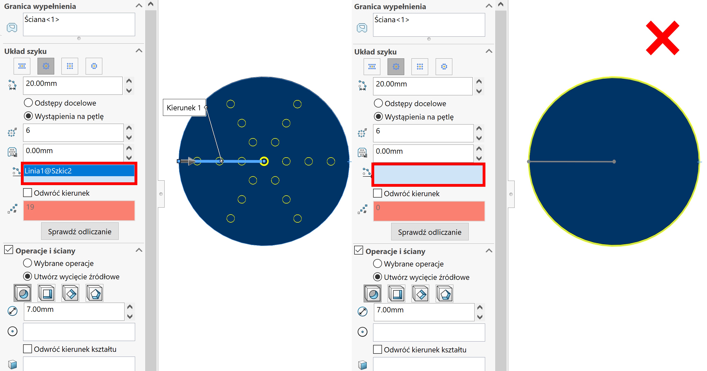Click the 7.00mm diameter field in left panel
This screenshot has height=371, width=707.
point(74,312)
